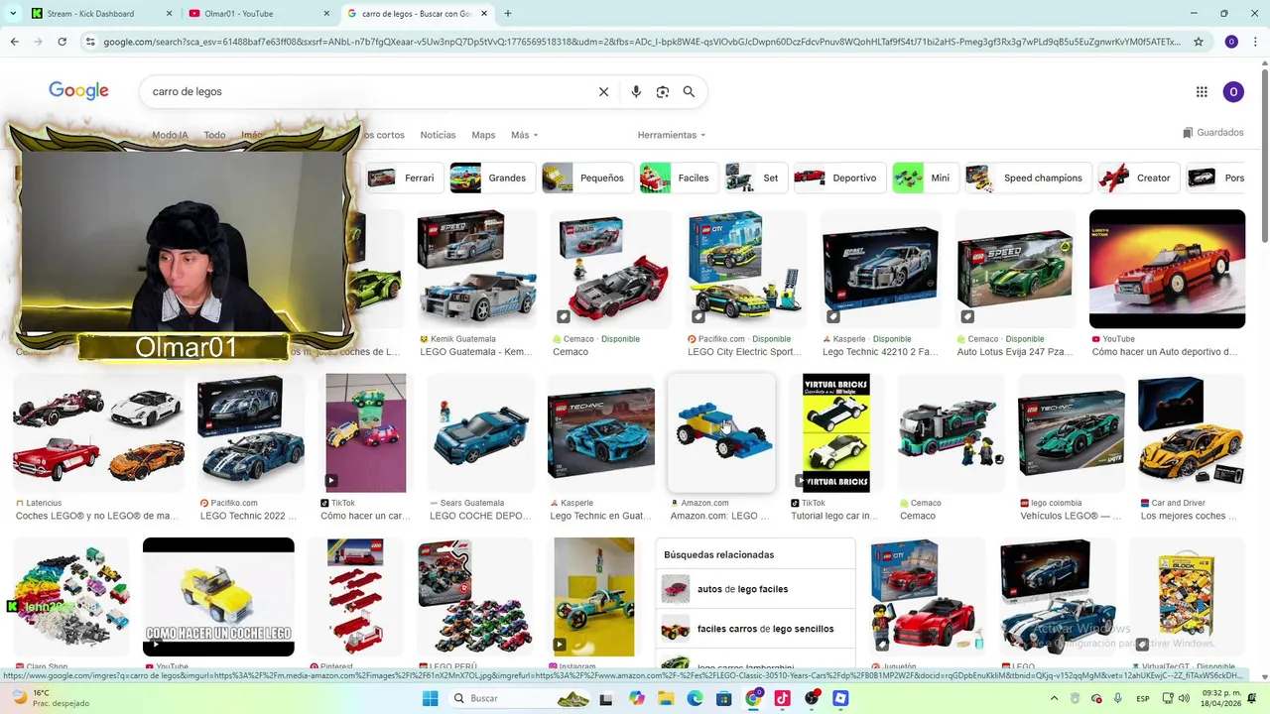Click the Google logo

click(x=78, y=91)
